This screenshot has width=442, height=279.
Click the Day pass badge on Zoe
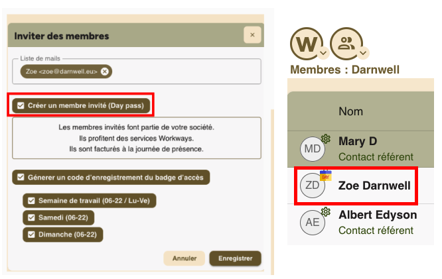click(x=325, y=176)
